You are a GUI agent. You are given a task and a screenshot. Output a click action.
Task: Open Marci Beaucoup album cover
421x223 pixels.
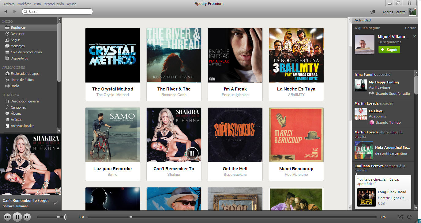(296, 135)
